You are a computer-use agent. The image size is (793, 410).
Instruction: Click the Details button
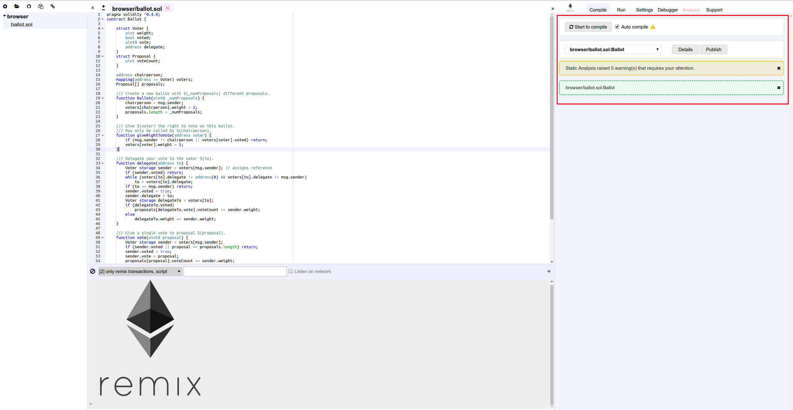[x=685, y=50]
